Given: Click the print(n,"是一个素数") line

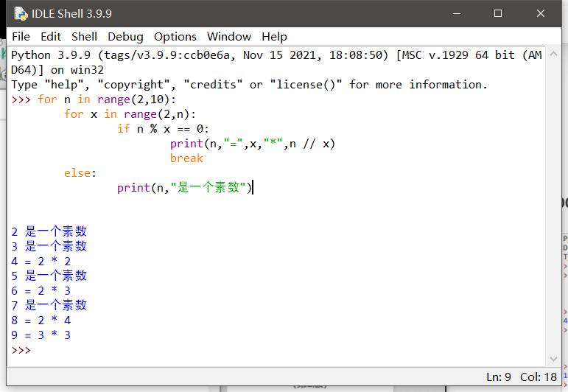Looking at the screenshot, I should pos(184,188).
